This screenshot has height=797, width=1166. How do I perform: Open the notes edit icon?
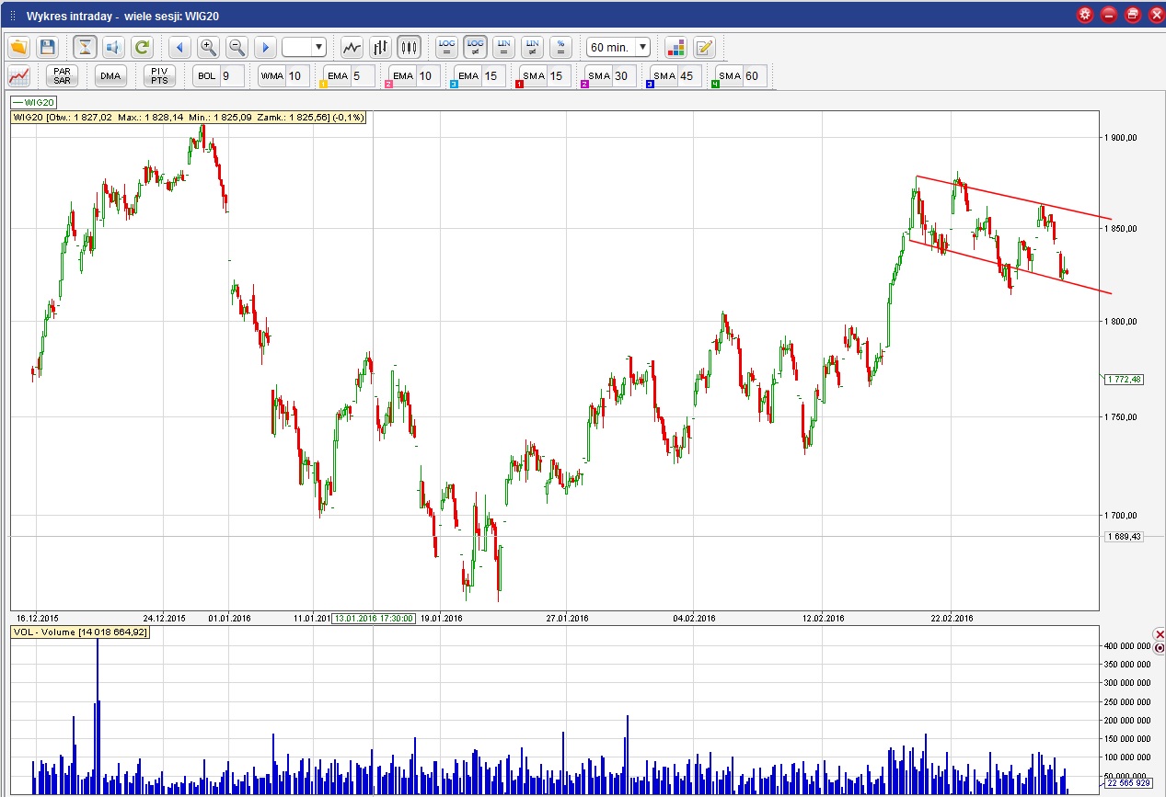(x=704, y=47)
